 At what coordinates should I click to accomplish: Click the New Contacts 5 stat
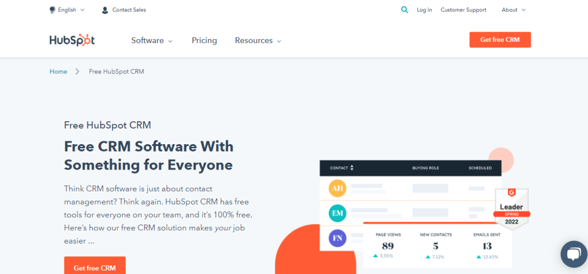click(x=436, y=246)
